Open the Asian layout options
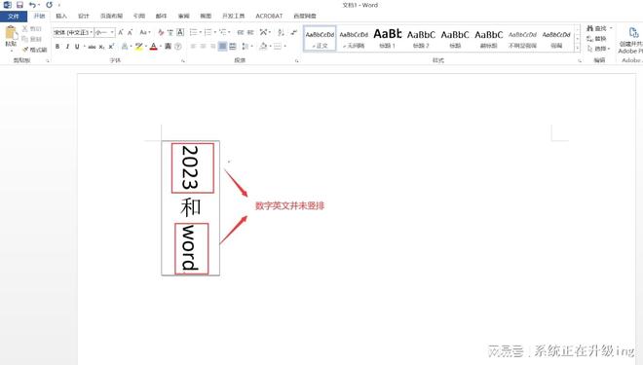Image resolution: width=643 pixels, height=365 pixels. pos(264,32)
